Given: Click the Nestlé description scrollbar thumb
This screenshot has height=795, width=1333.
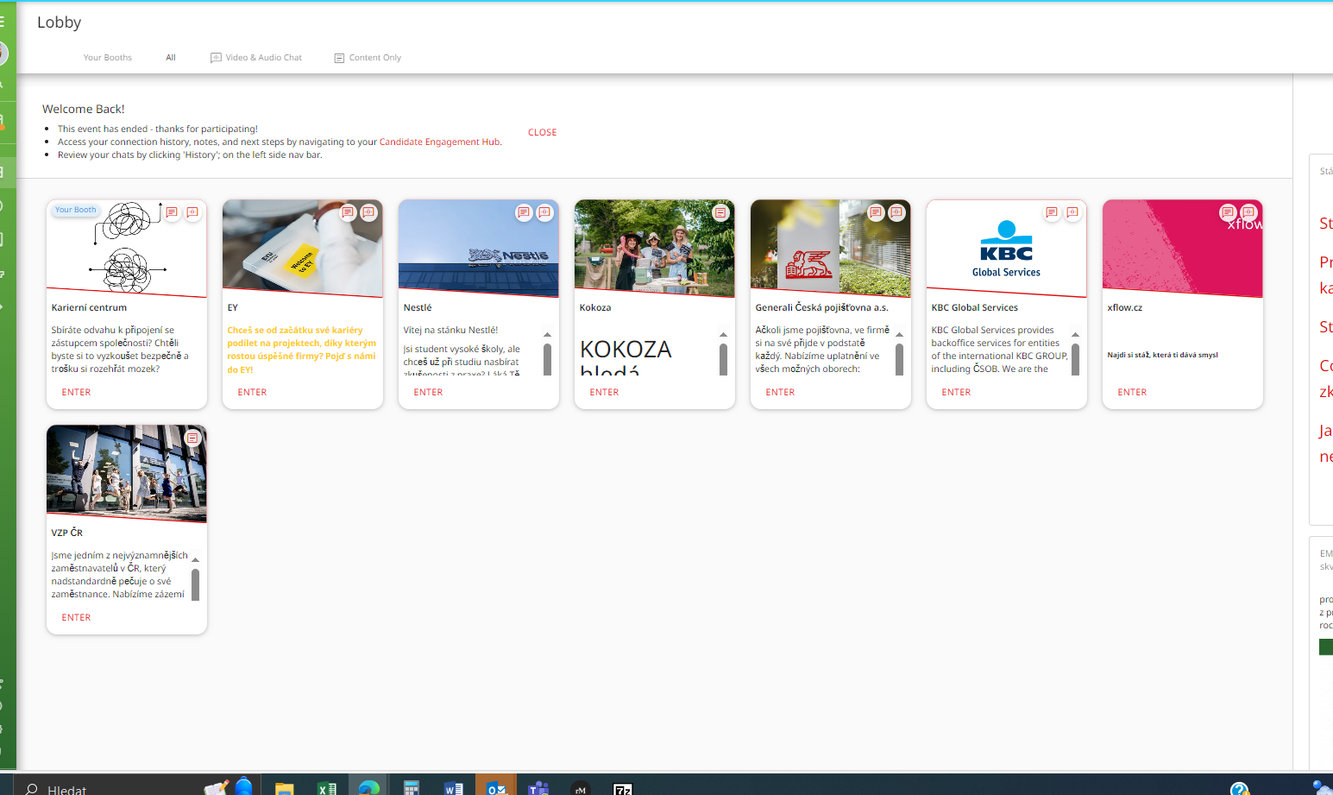Looking at the screenshot, I should [x=547, y=359].
